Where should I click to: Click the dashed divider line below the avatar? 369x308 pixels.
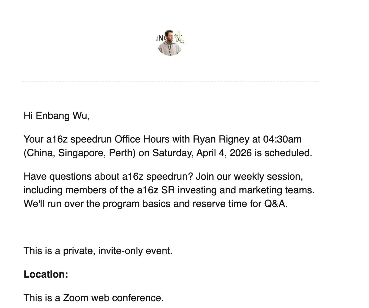point(170,81)
